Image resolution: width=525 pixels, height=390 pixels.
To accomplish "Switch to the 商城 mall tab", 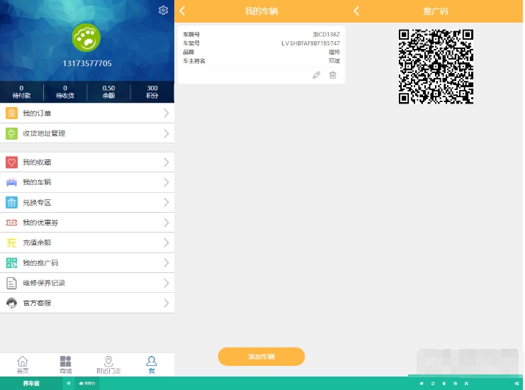I will [66, 365].
